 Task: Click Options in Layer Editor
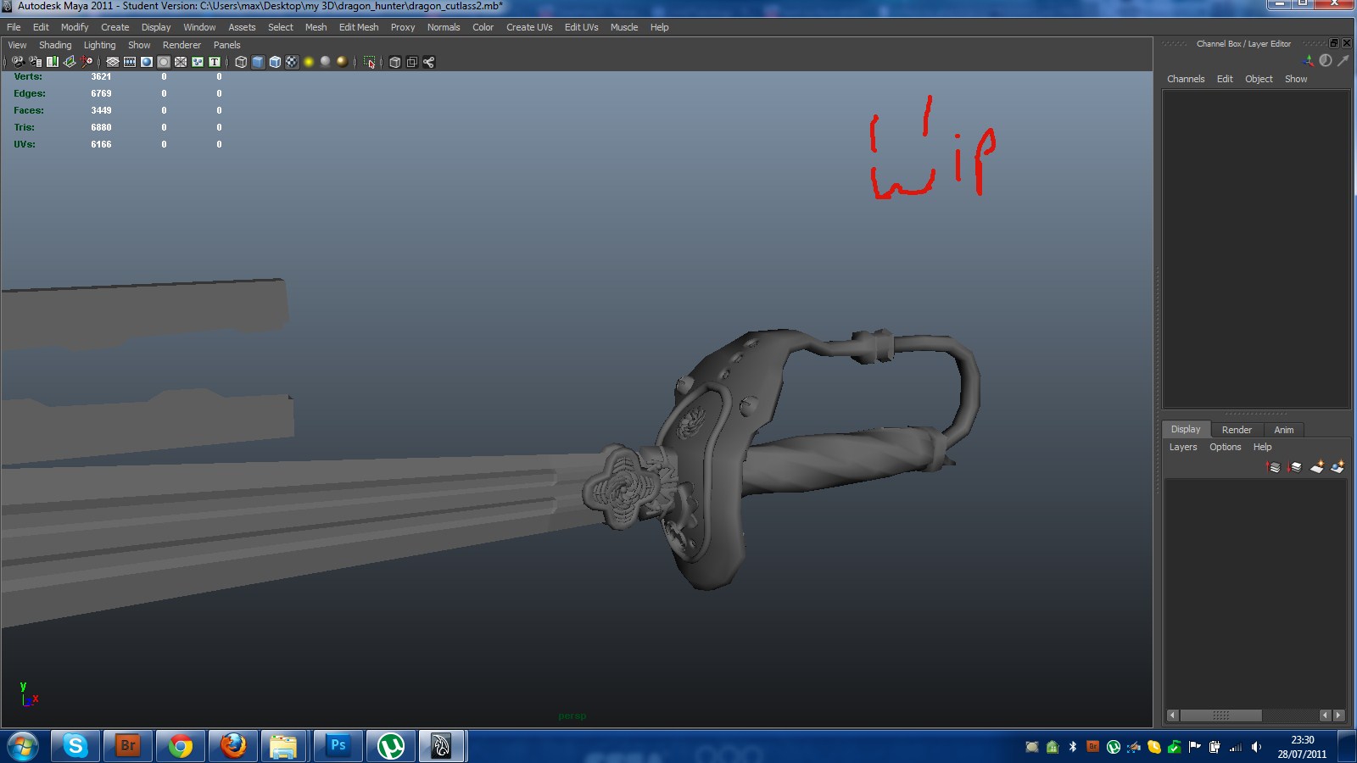[x=1225, y=447]
